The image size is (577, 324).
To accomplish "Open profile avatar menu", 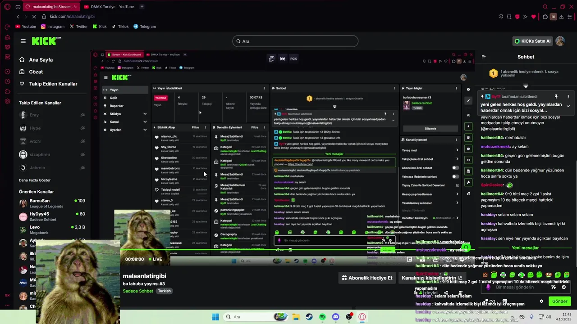I will tap(560, 41).
